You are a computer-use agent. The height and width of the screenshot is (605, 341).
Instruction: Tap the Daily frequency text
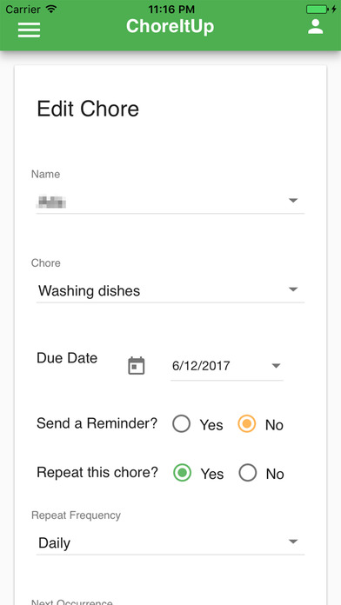click(55, 543)
